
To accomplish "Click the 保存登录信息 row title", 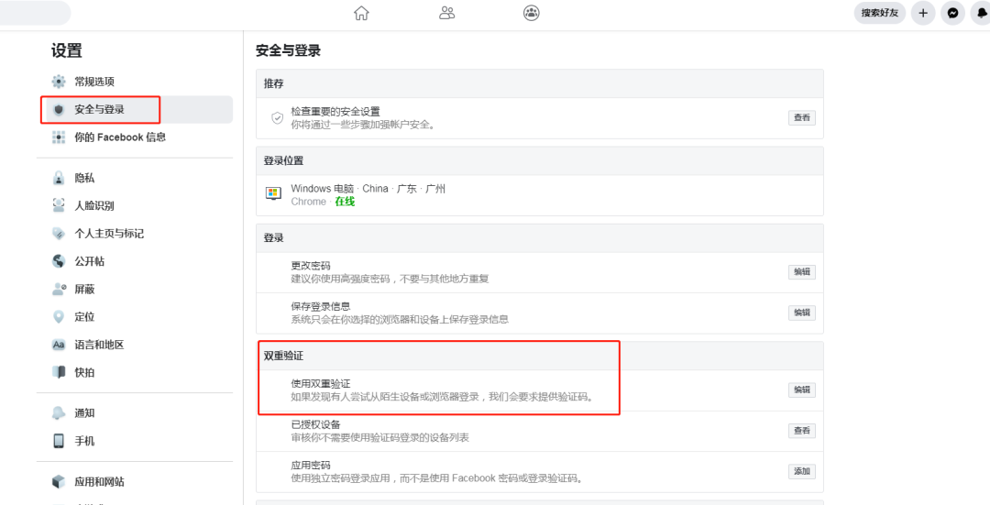I will 321,306.
